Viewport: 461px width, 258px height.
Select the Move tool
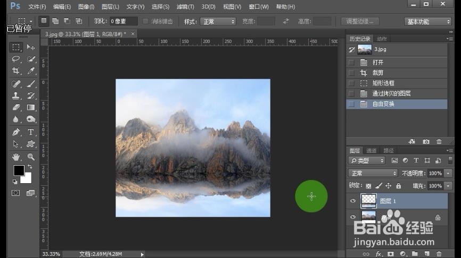[30, 47]
